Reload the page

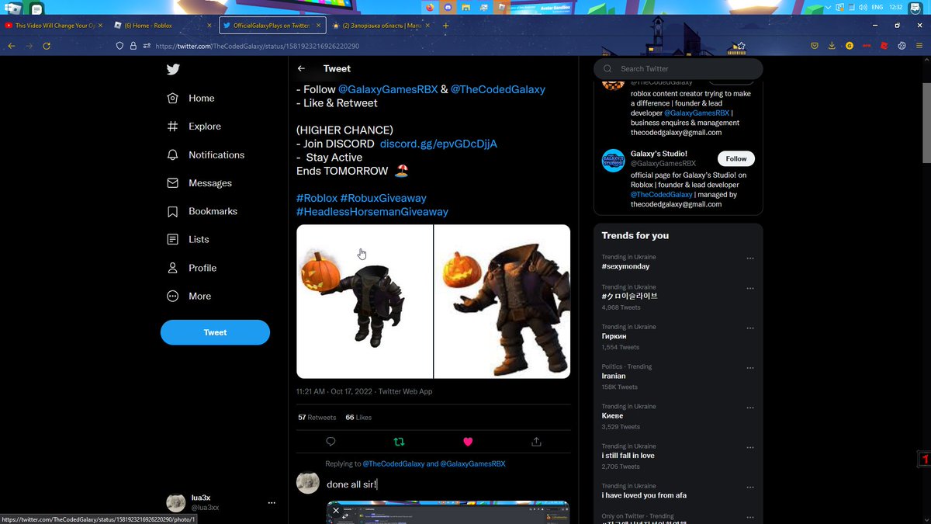47,46
